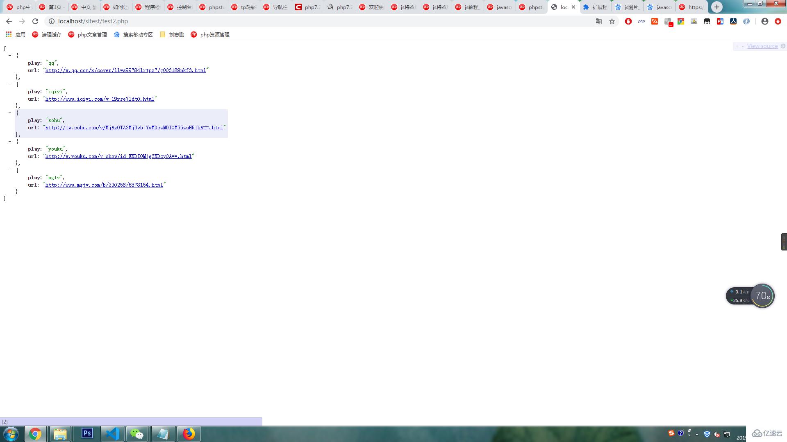Open the v.youku.com v_show link

118,156
